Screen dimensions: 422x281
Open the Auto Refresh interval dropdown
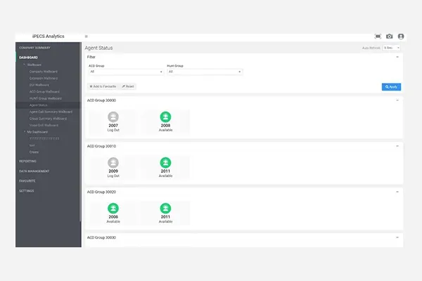point(392,48)
